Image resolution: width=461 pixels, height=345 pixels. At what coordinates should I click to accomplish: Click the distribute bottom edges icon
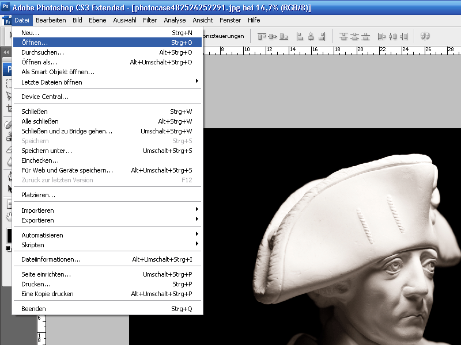coord(365,36)
